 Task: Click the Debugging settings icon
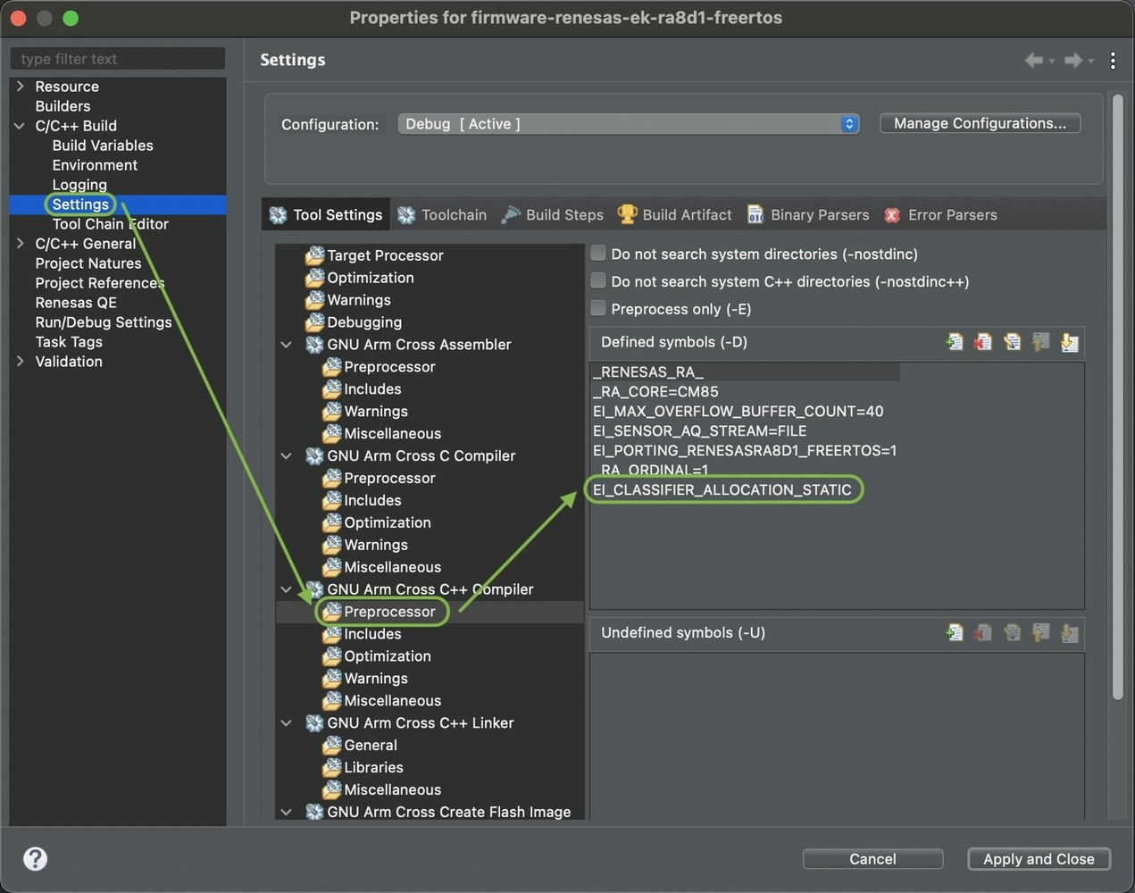coord(314,322)
